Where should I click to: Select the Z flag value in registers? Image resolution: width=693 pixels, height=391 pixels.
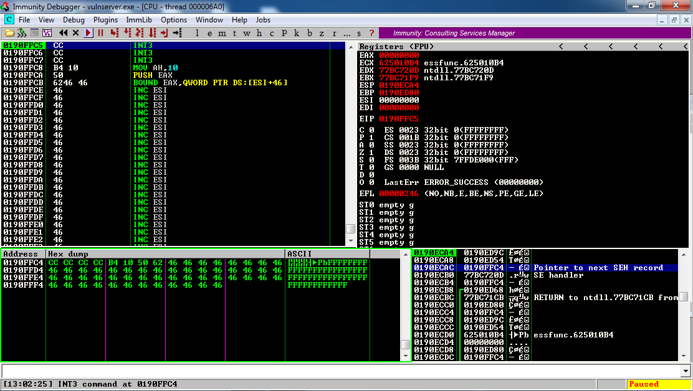pyautogui.click(x=370, y=152)
